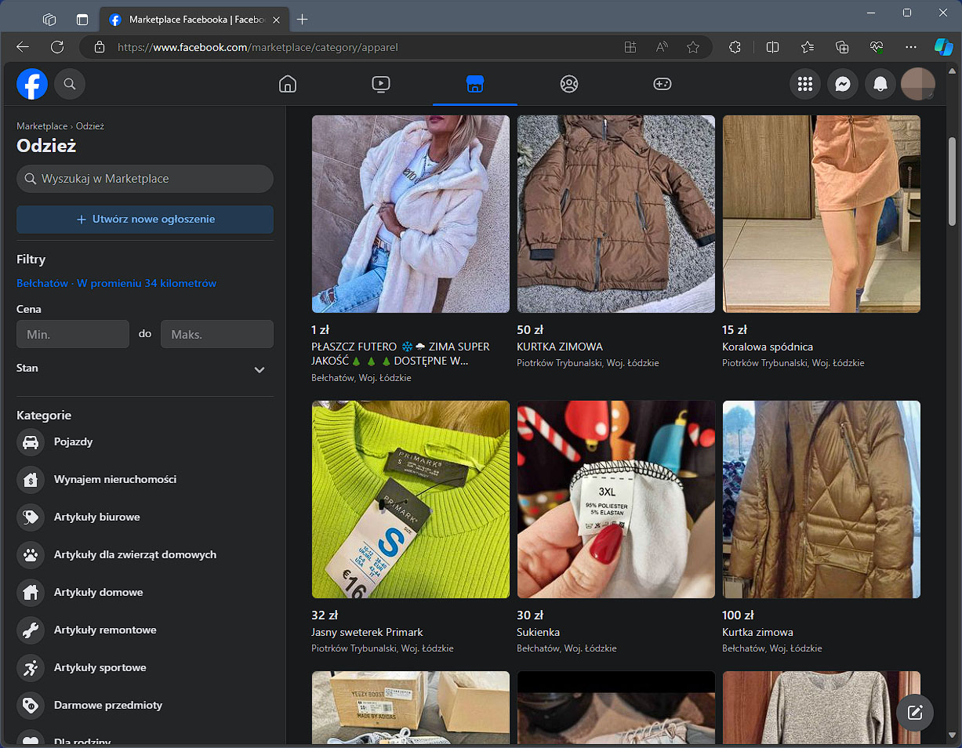Add this page to favorites star

[693, 47]
